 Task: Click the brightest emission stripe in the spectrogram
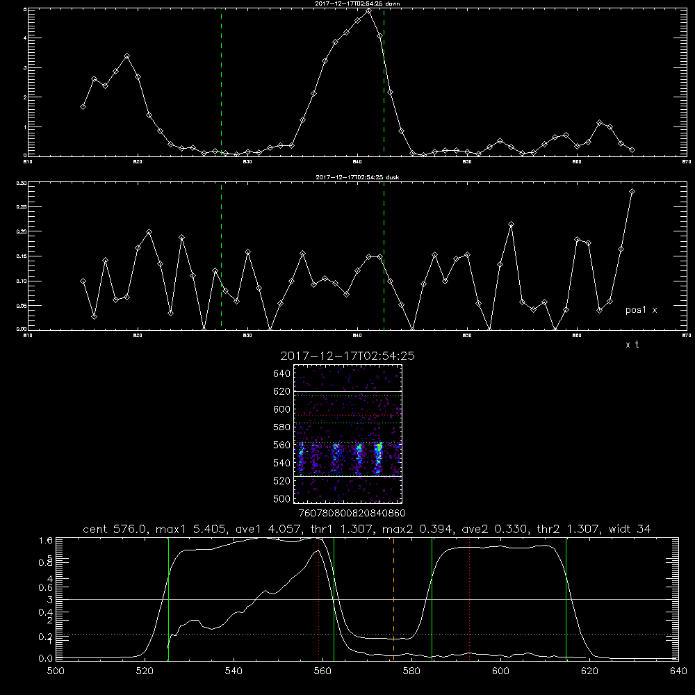click(378, 459)
